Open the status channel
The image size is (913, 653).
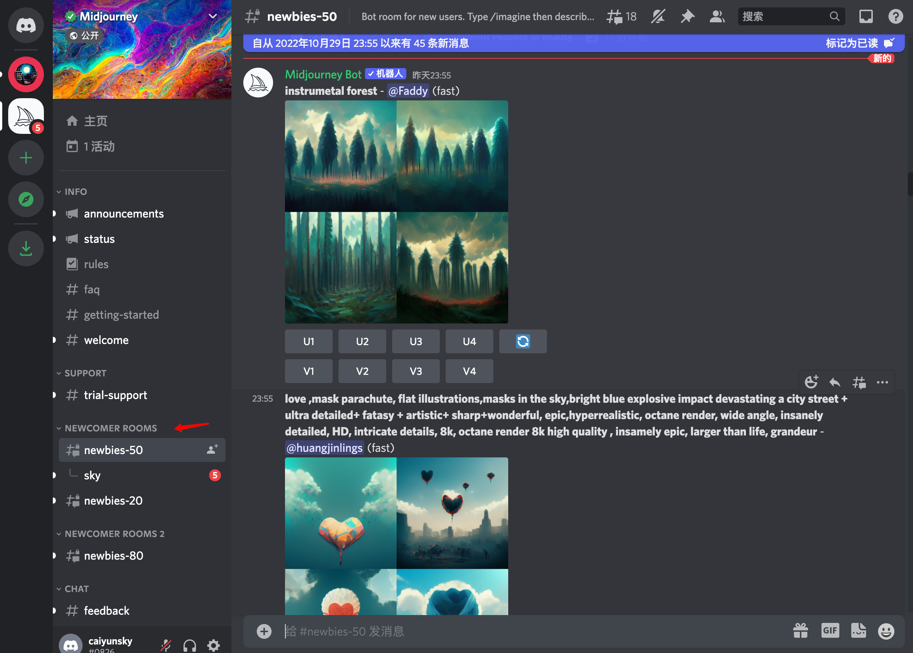[142, 239]
